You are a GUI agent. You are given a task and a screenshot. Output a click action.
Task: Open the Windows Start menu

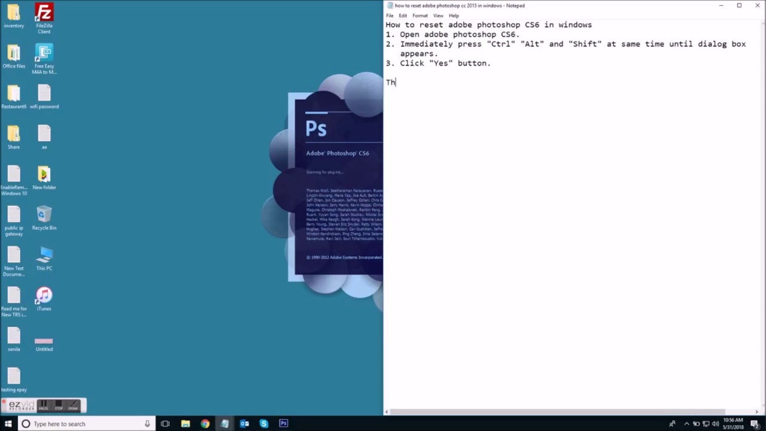point(8,424)
